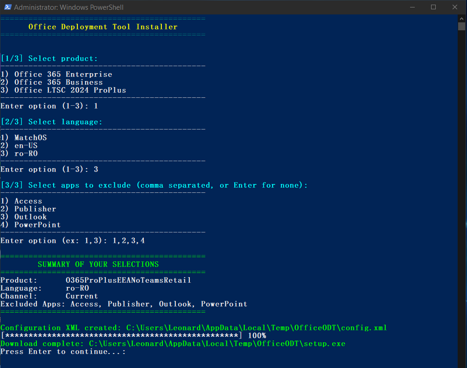The image size is (467, 368).
Task: Click the '[3/3] Select apps to exclude' line
Action: (x=154, y=185)
